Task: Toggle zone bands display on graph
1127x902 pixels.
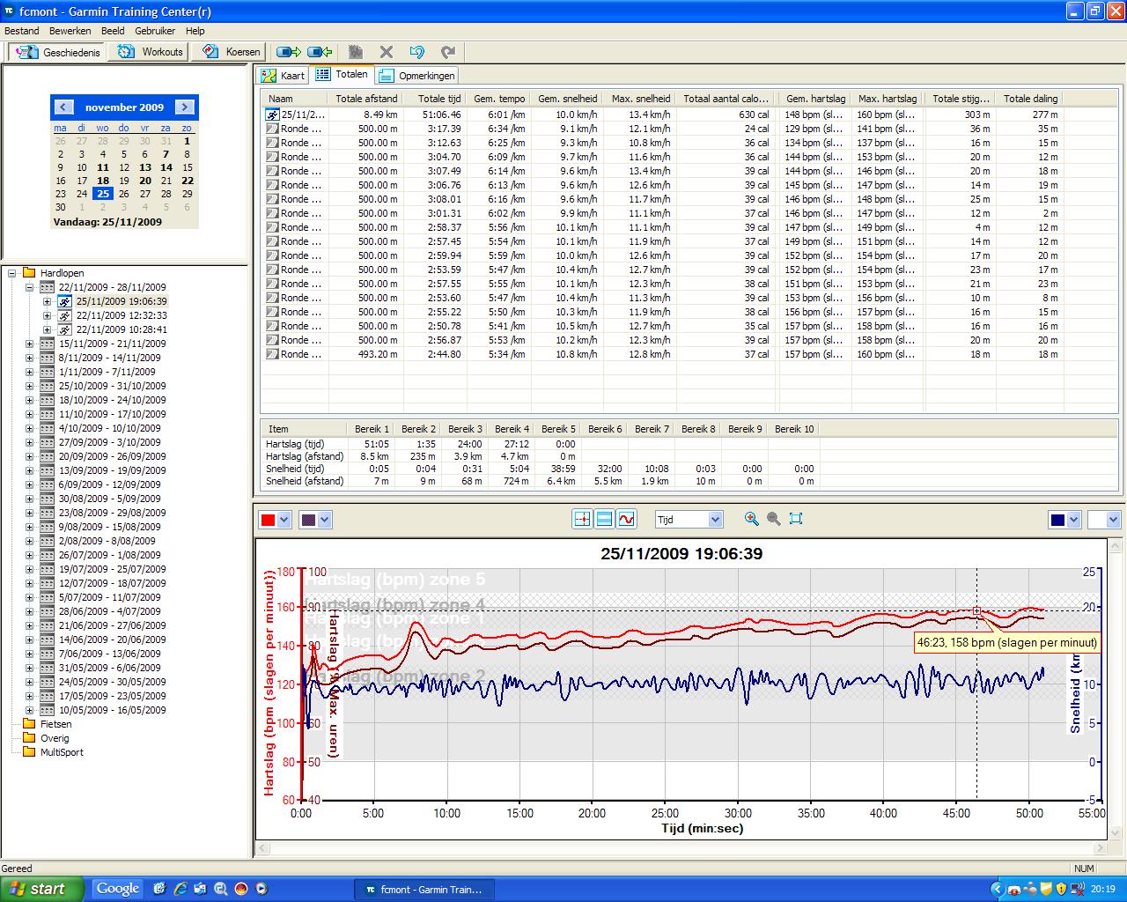Action: pos(604,520)
